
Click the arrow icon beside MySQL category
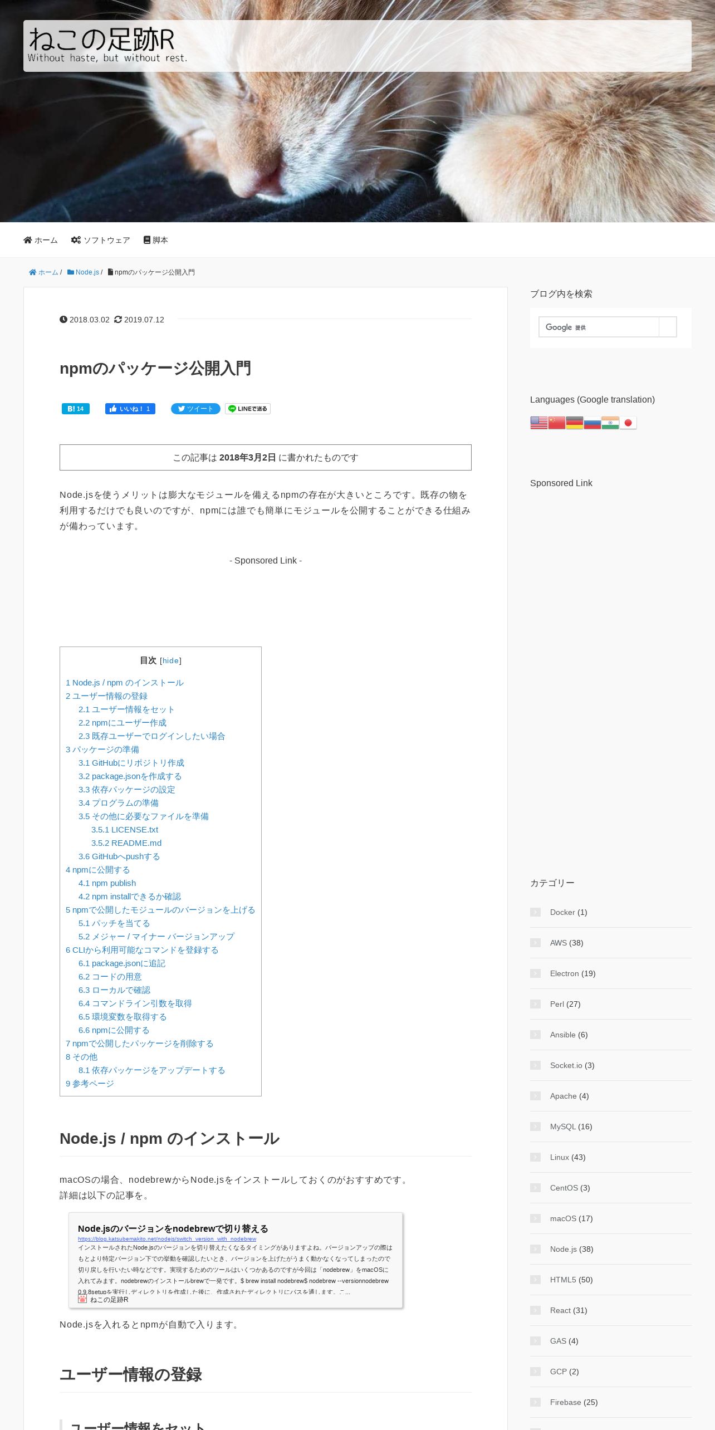[535, 1127]
